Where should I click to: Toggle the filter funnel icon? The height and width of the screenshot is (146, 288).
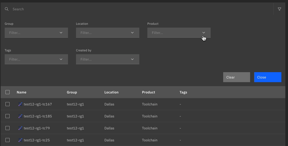coord(279,9)
